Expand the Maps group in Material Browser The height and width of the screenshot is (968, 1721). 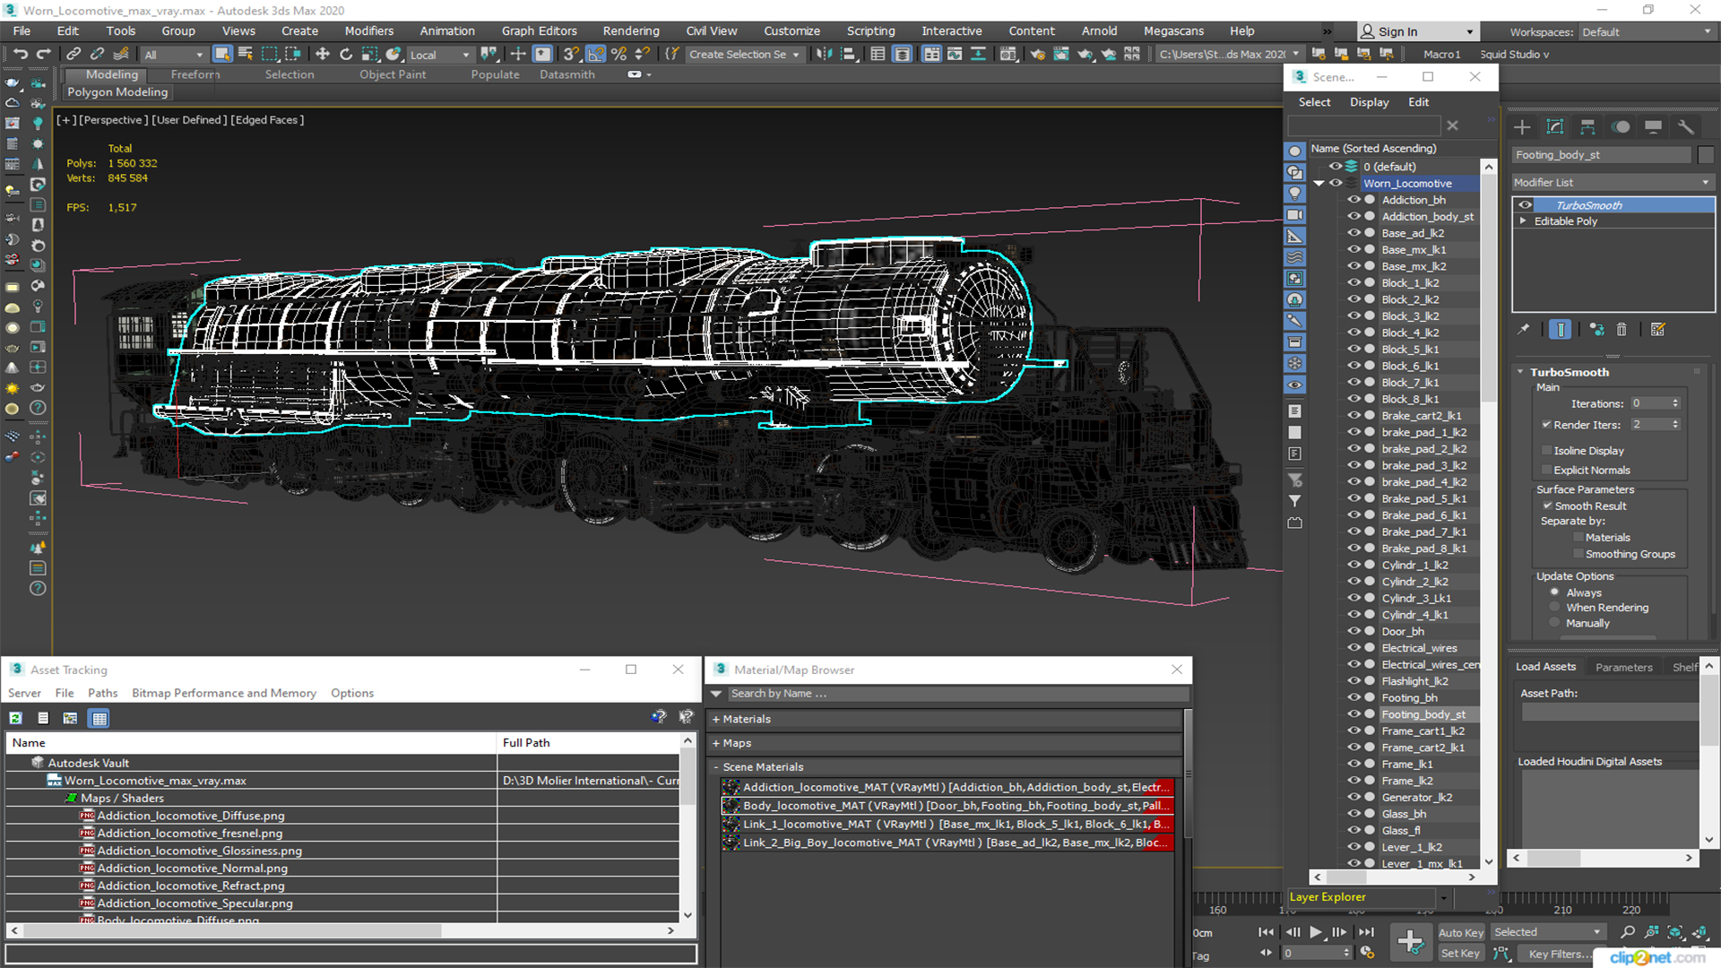click(x=716, y=743)
